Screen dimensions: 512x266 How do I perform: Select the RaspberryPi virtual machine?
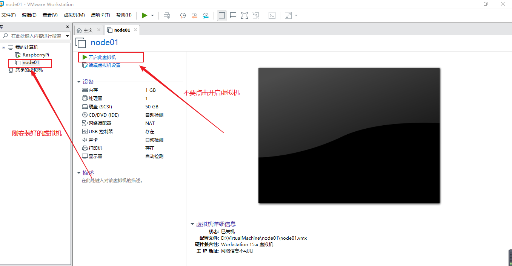[x=36, y=55]
